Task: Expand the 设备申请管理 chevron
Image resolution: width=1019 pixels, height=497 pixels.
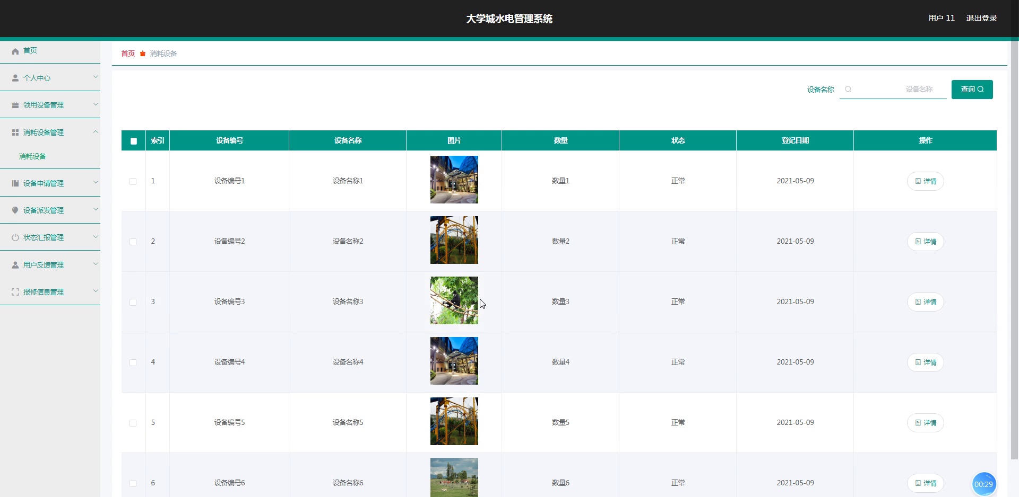Action: tap(96, 182)
